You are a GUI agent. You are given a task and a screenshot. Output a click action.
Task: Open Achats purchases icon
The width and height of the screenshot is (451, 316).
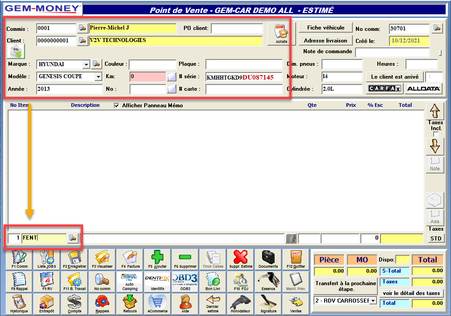click(281, 34)
